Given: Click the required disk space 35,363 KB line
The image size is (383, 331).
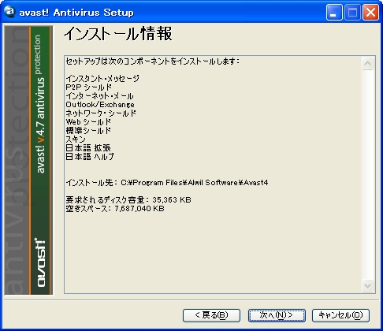Looking at the screenshot, I should (x=128, y=200).
